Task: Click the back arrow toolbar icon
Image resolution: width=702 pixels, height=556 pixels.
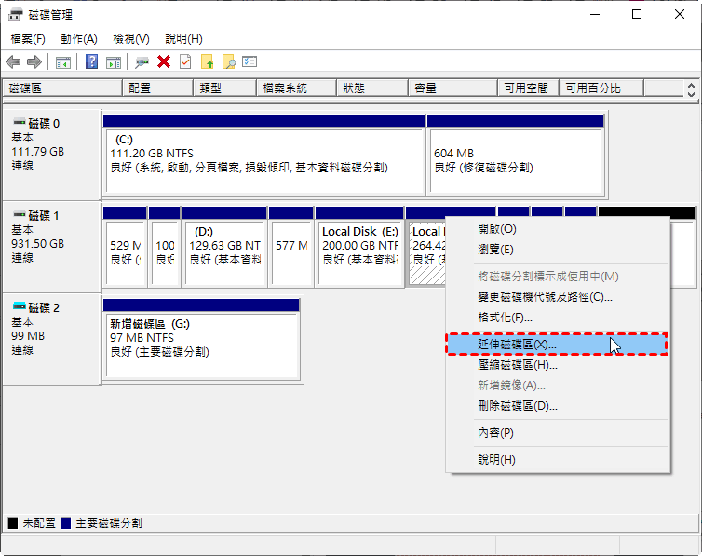Action: pos(13,61)
